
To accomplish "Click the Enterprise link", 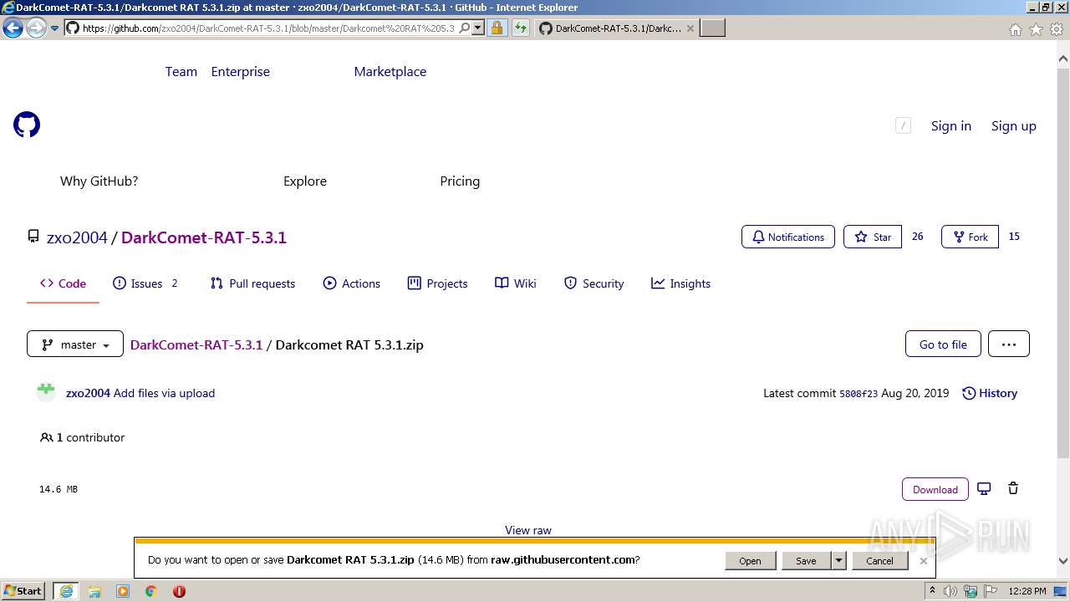I will pos(241,71).
